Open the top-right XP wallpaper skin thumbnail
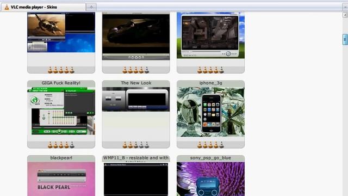This screenshot has height=196, width=348. 210,35
